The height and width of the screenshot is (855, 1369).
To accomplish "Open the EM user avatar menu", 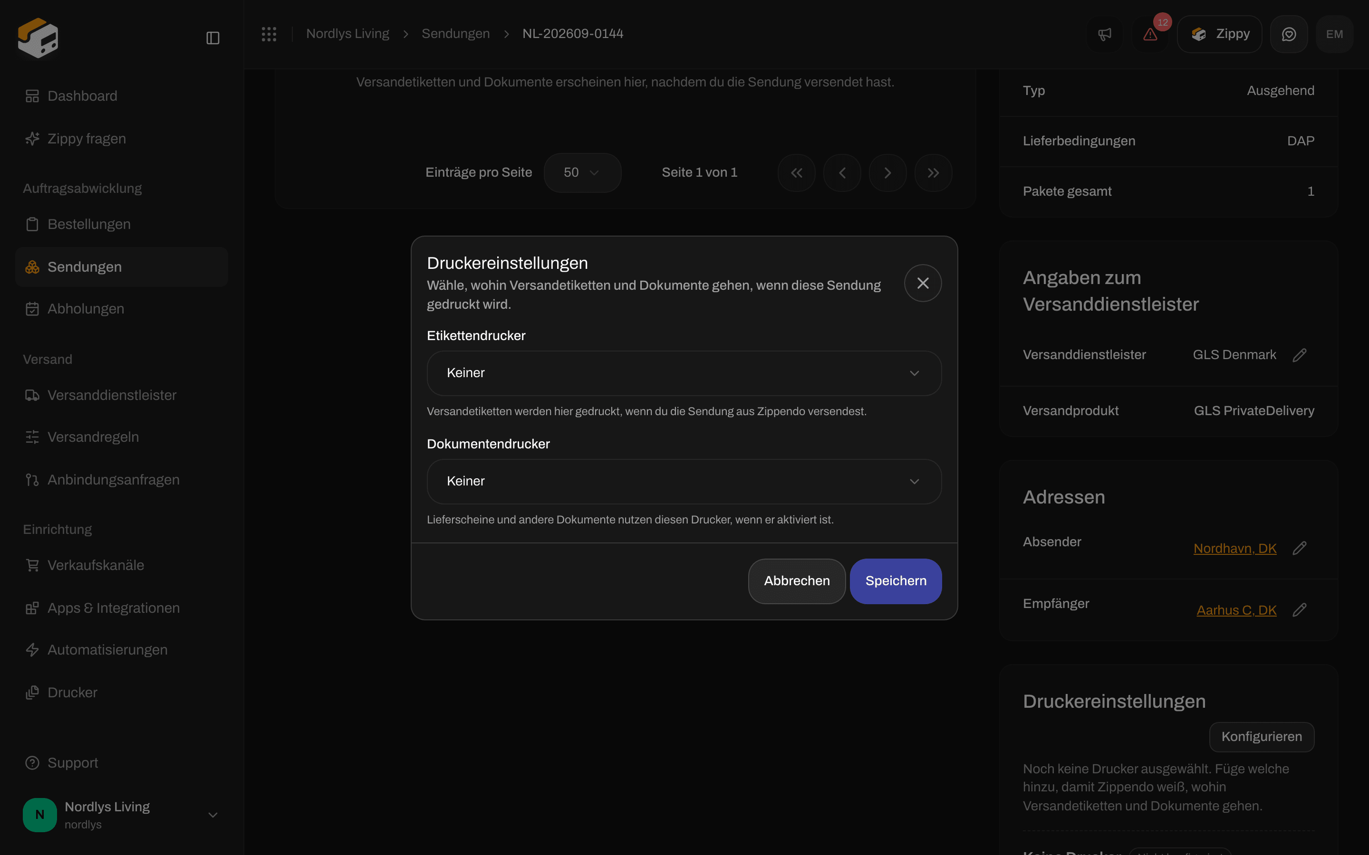I will (1334, 35).
